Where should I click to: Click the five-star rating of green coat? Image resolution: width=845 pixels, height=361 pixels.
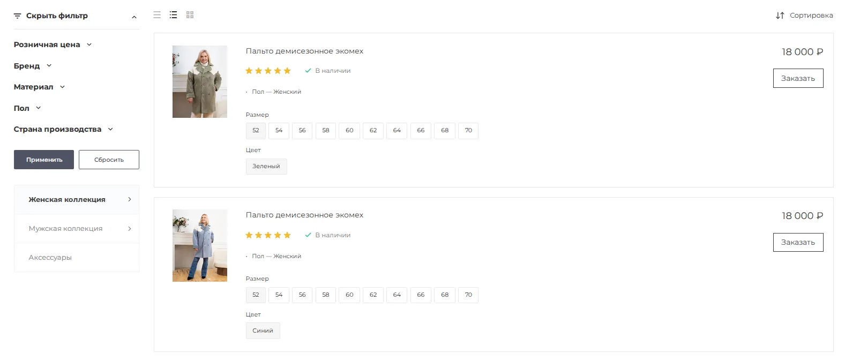[x=268, y=71]
